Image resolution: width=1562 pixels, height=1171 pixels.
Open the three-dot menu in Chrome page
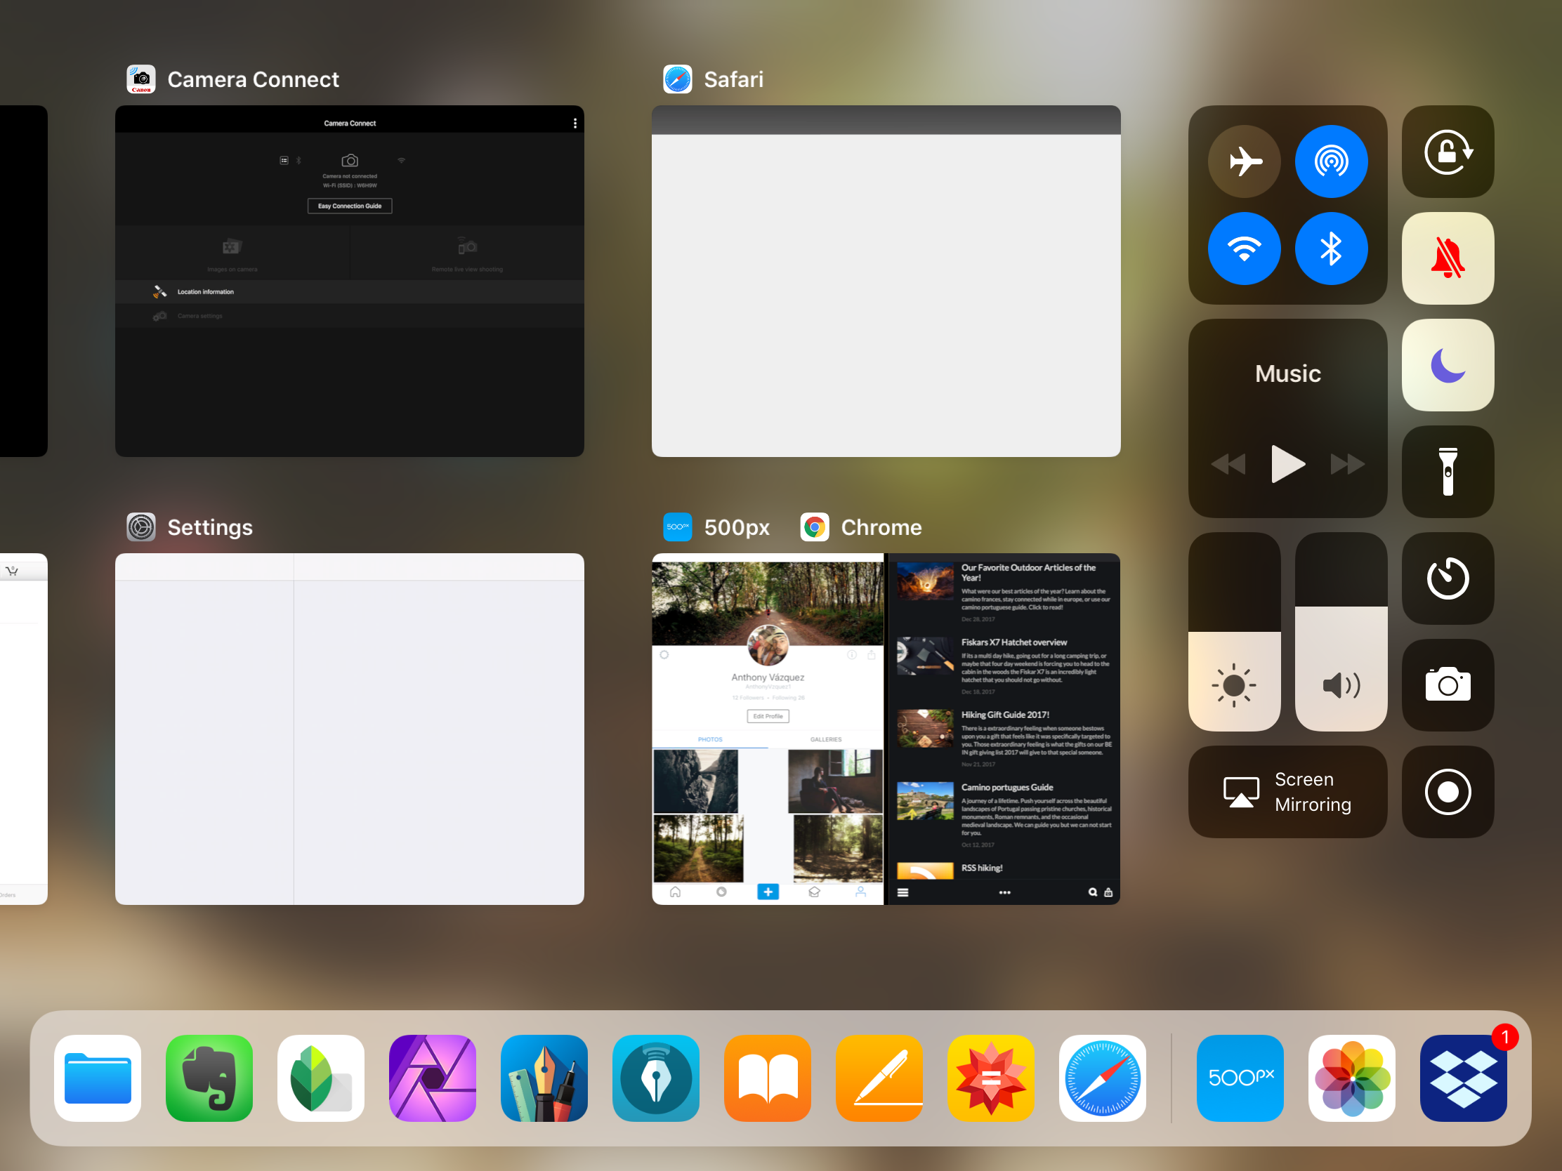1004,892
